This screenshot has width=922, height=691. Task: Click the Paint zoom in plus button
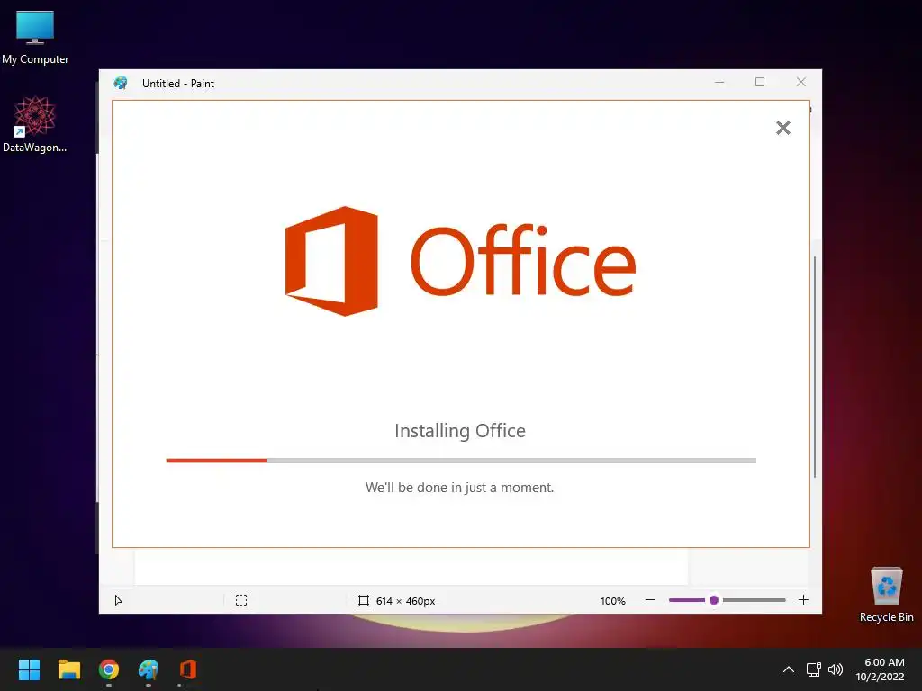pyautogui.click(x=803, y=600)
